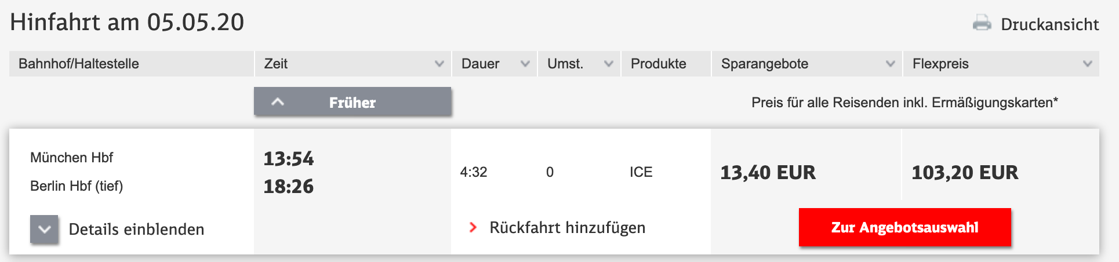1119x262 pixels.
Task: Open the Flexpreis column sort arrow
Action: click(x=1087, y=64)
